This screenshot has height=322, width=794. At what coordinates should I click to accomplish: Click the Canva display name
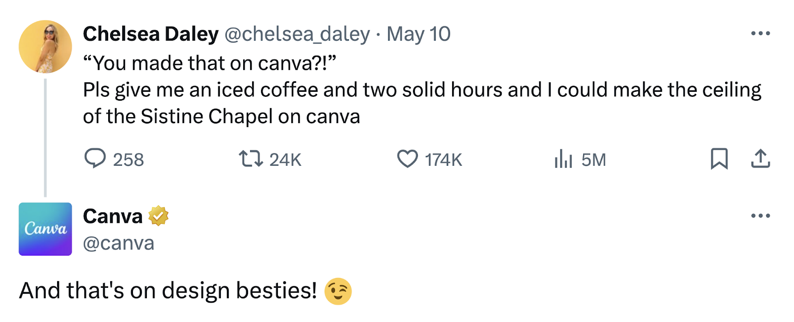coord(114,216)
